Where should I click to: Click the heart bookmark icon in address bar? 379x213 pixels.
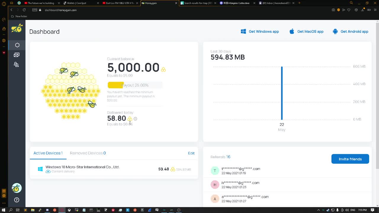point(349,10)
